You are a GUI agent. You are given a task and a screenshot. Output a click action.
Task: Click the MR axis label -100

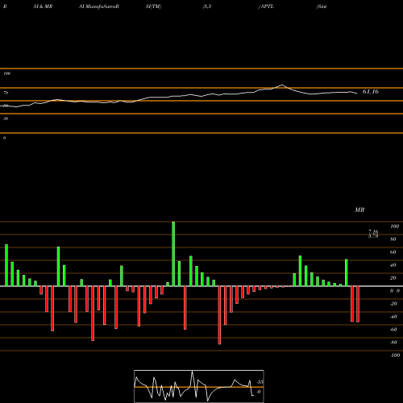(x=395, y=355)
